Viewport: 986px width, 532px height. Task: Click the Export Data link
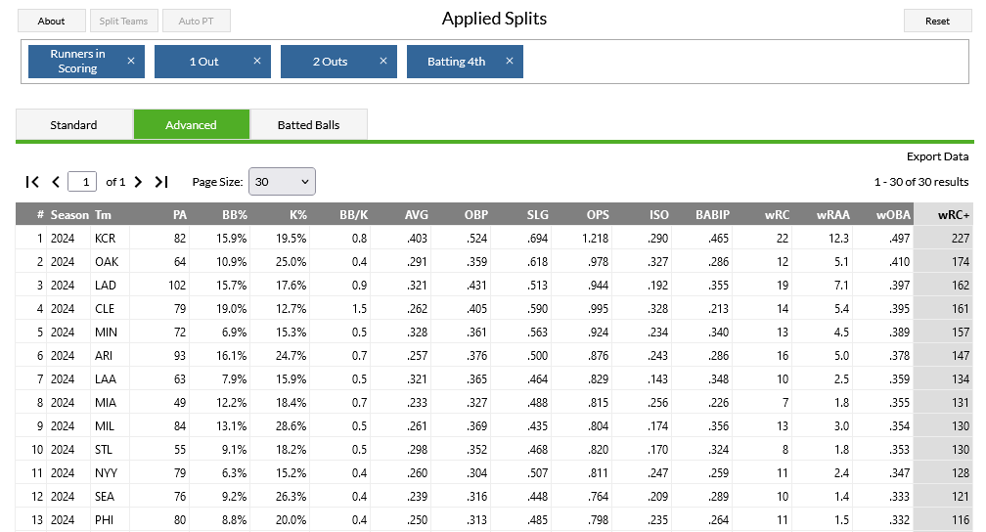pos(937,156)
